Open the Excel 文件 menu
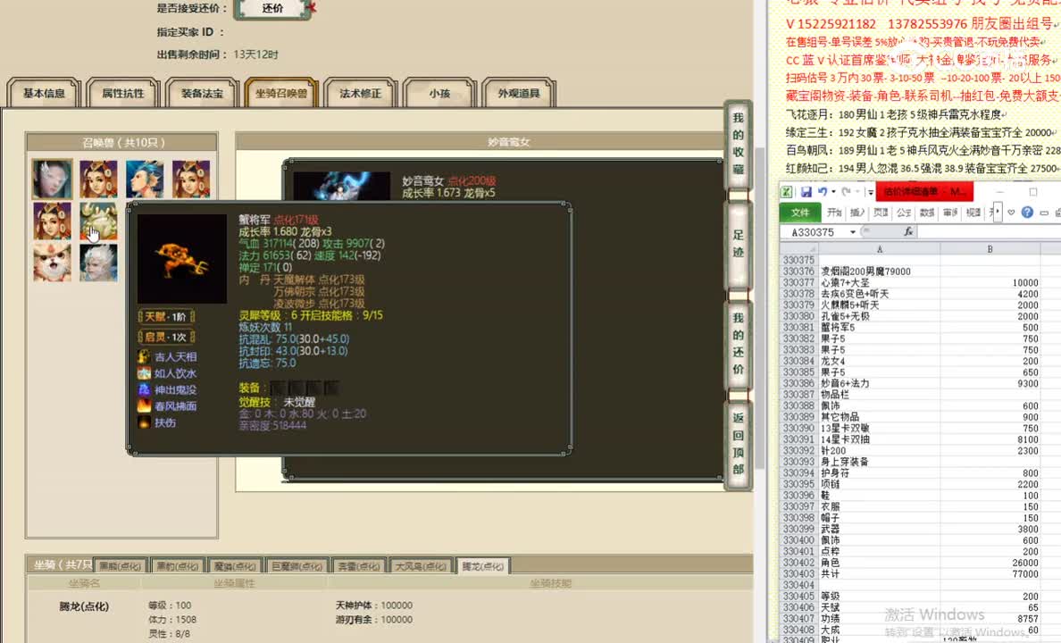The image size is (1061, 643). tap(799, 212)
